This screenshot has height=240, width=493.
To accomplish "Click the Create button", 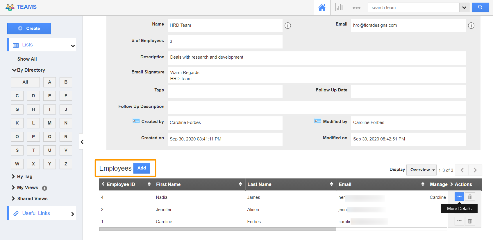I will (29, 28).
